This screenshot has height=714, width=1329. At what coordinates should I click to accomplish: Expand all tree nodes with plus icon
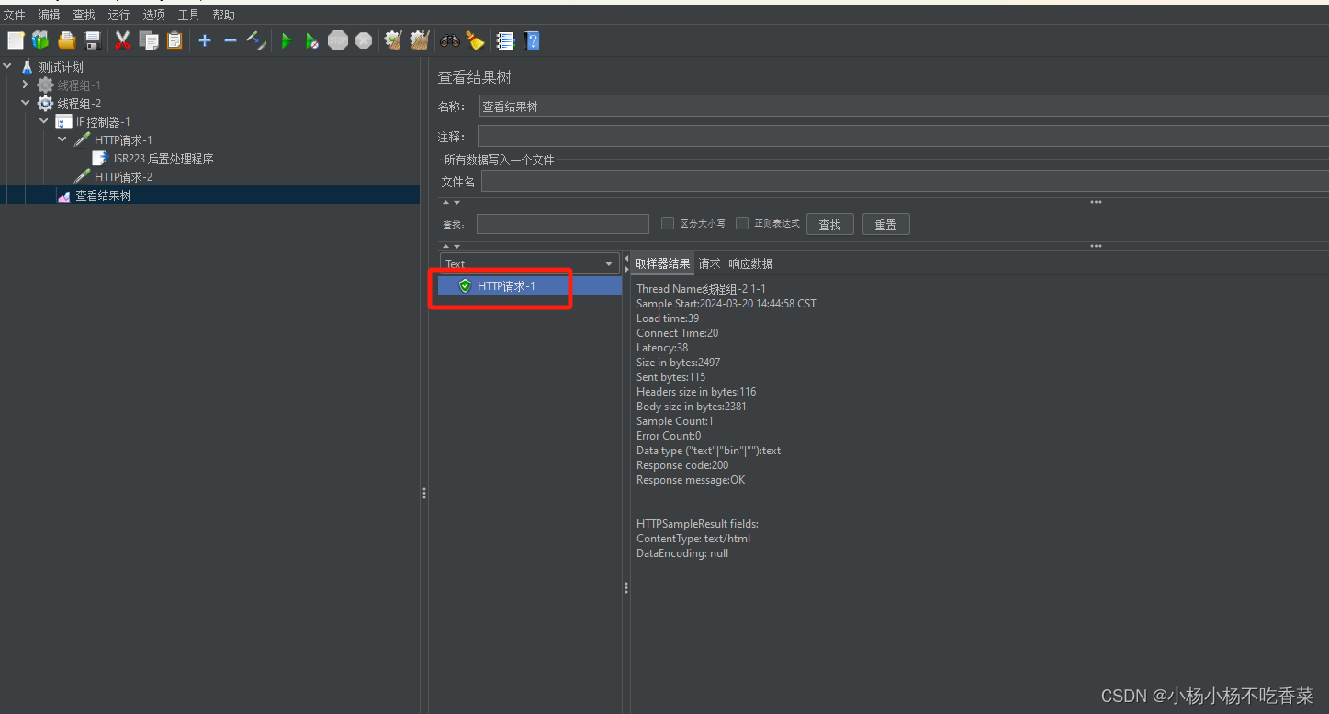205,40
